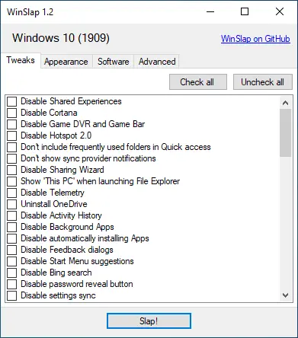This screenshot has width=298, height=338.
Task: Enable Show 'This PC' when launching File Explorer
Action: 11,181
